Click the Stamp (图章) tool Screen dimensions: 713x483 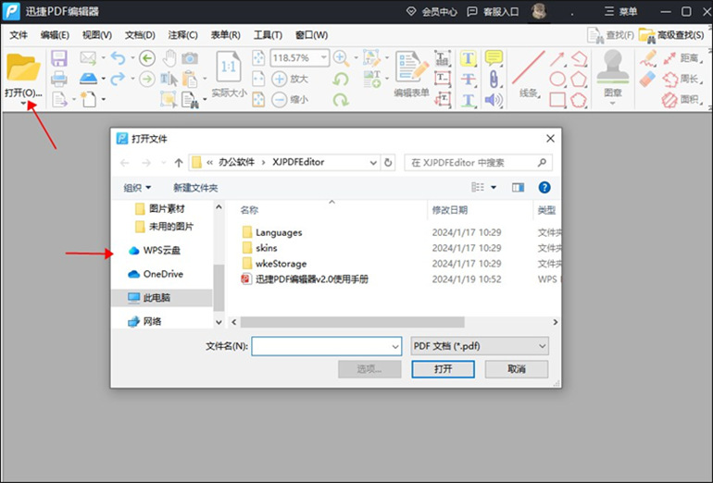pyautogui.click(x=613, y=68)
